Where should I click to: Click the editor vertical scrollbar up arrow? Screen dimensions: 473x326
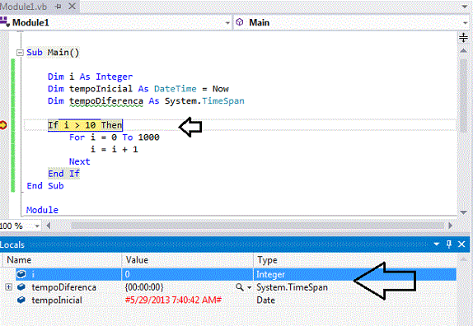click(464, 50)
